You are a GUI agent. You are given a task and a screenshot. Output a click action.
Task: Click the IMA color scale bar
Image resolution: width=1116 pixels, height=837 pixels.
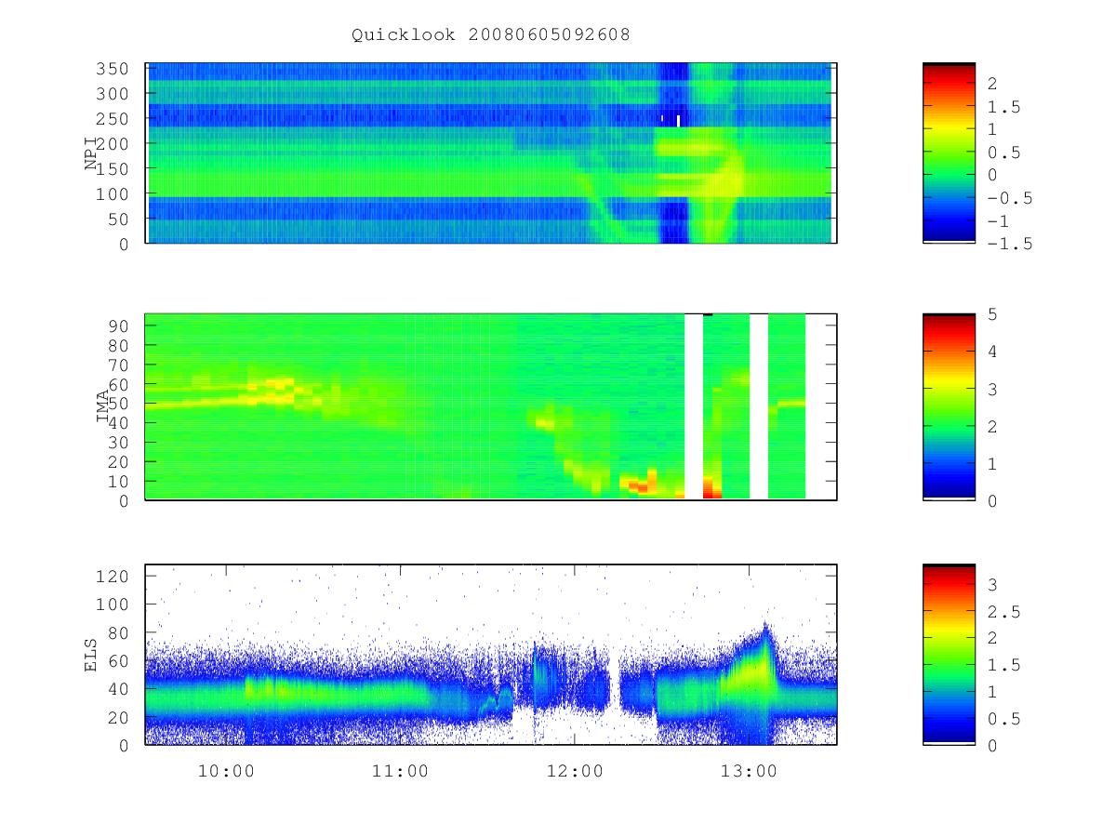(x=949, y=406)
